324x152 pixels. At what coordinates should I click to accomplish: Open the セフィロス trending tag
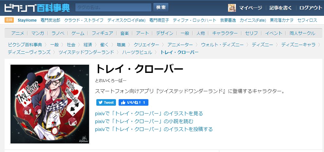point(307,20)
